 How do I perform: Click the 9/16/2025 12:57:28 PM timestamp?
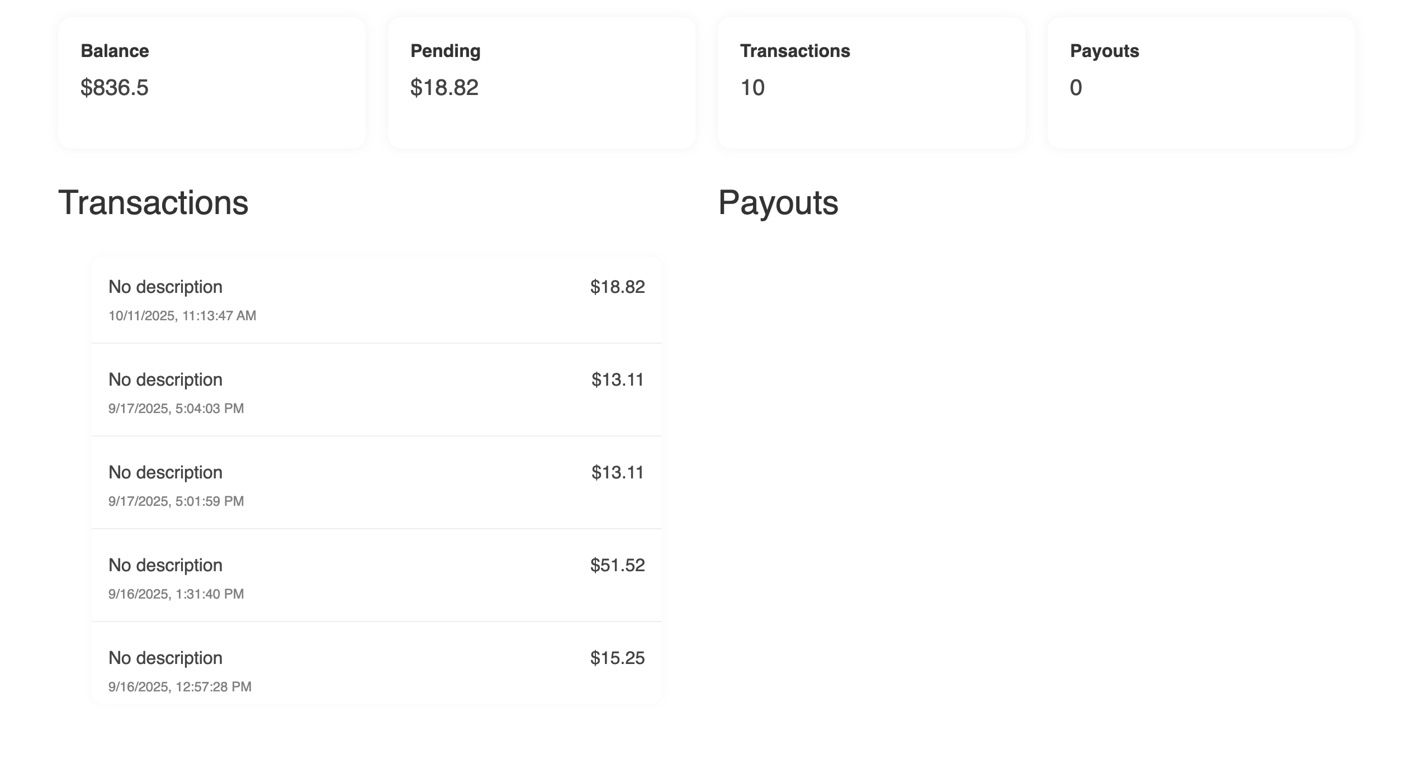pyautogui.click(x=180, y=686)
